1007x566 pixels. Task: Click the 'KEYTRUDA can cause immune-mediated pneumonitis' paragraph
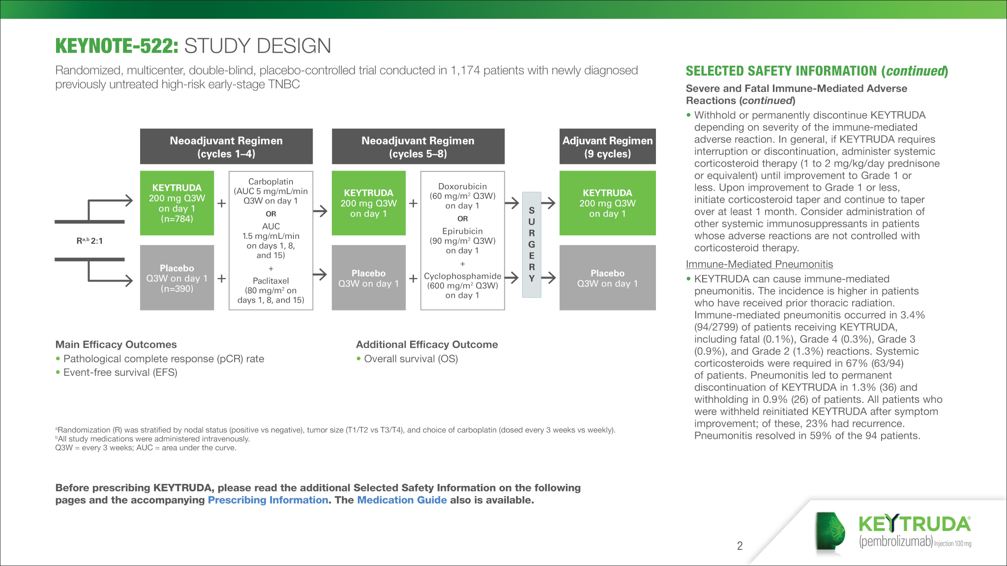(818, 357)
